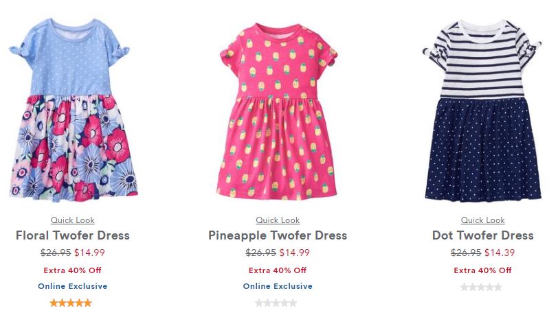Click Extra 40% Off under Pineapple Twofer Dress
The image size is (558, 315).
click(x=278, y=270)
